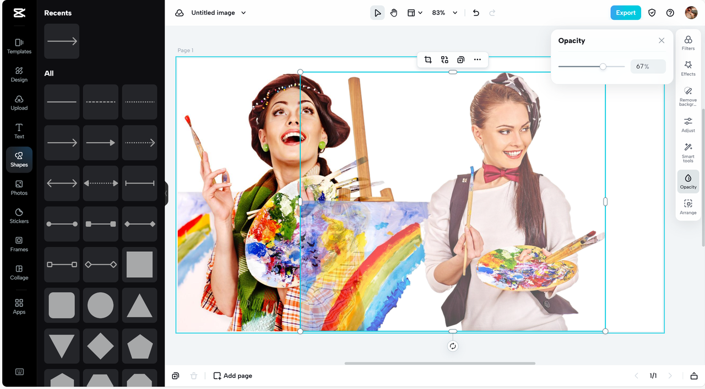Insert the circle shape
Screen dimensions: 705x389
pos(101,305)
